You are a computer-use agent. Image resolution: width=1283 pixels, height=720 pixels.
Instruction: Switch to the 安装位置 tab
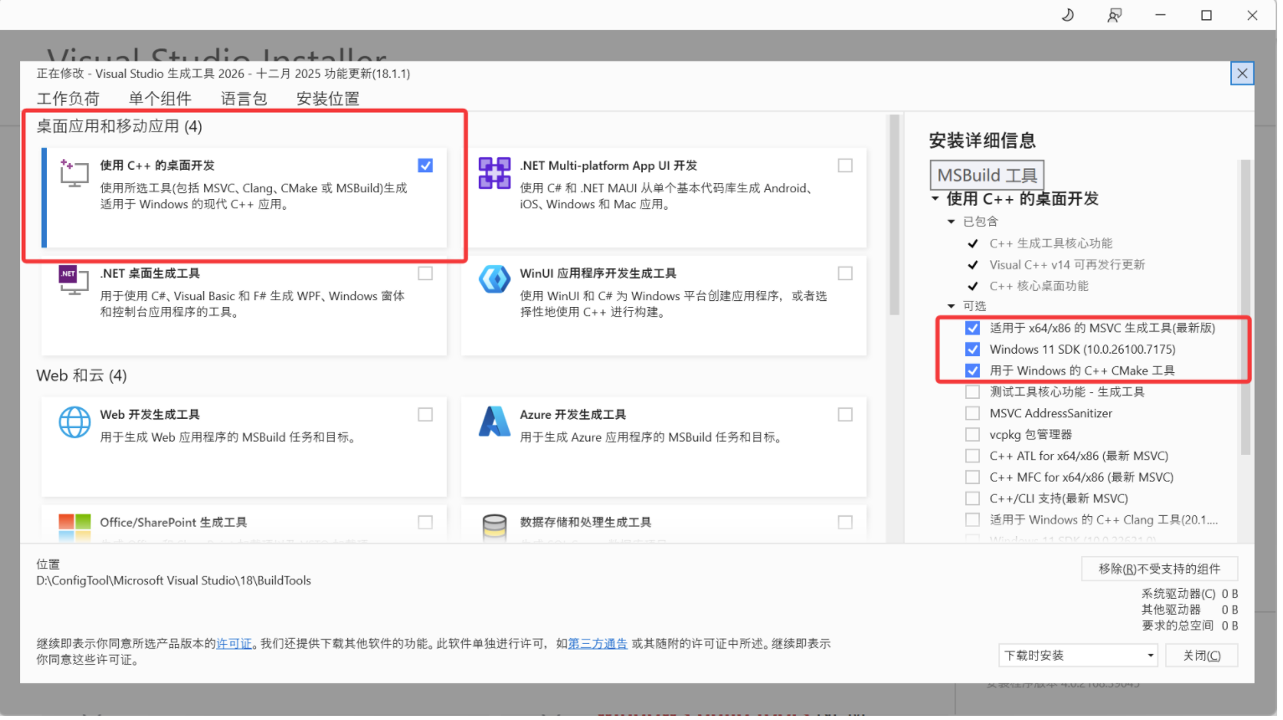(329, 99)
